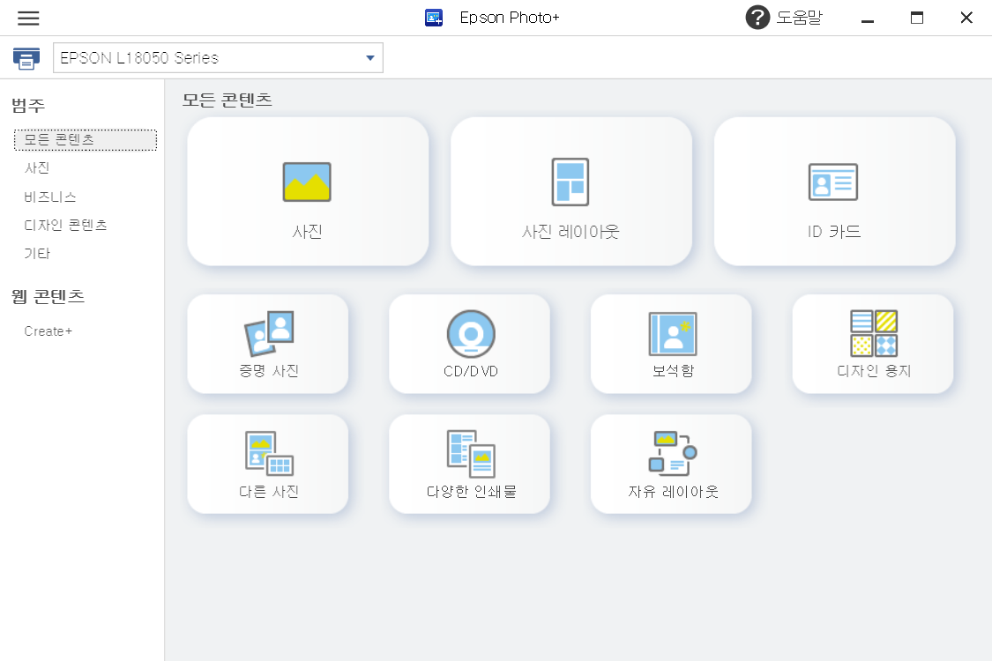Open the 자유 레이아웃 icon
This screenshot has height=661, width=992.
click(673, 454)
